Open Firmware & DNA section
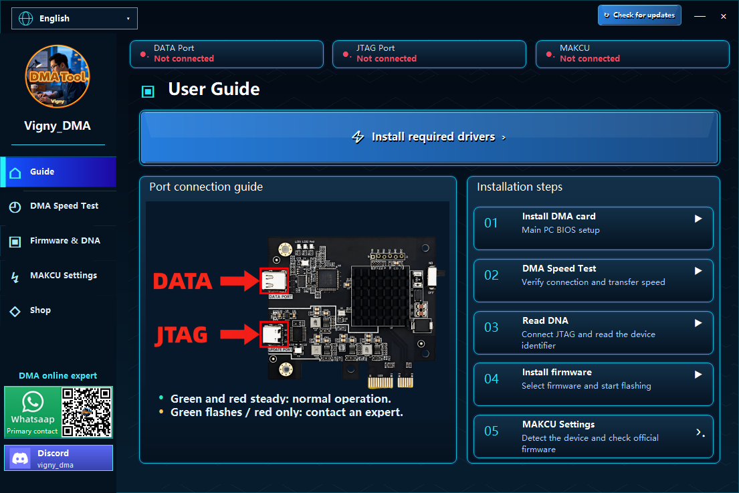Screen dimensions: 739x493 tap(58, 241)
